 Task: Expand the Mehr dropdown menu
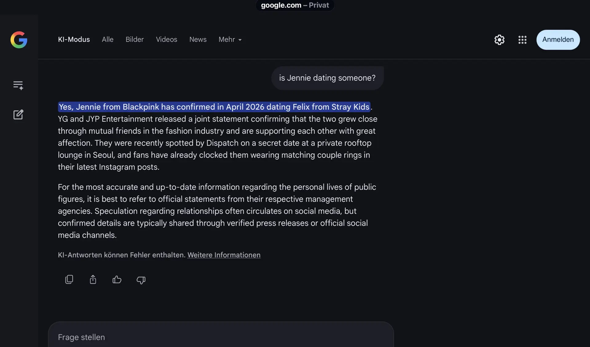[x=230, y=39]
